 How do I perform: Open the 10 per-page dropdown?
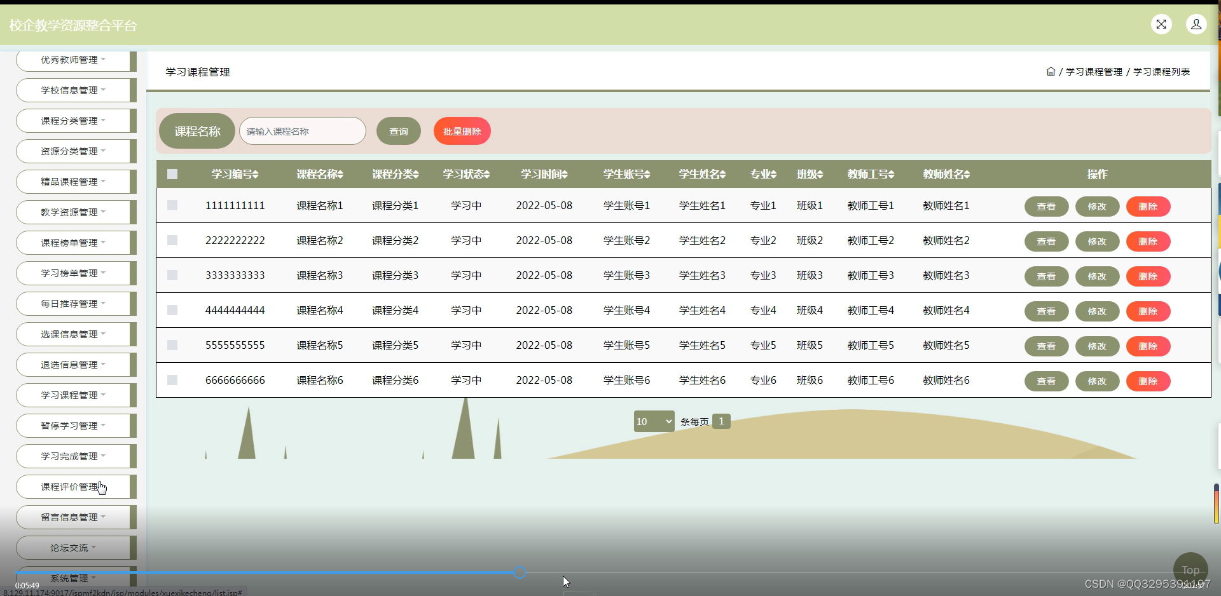point(654,421)
